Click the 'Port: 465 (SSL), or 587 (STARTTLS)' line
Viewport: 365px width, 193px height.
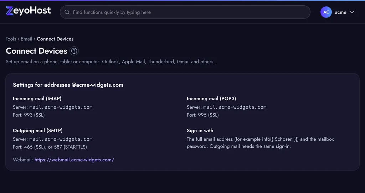(x=50, y=147)
